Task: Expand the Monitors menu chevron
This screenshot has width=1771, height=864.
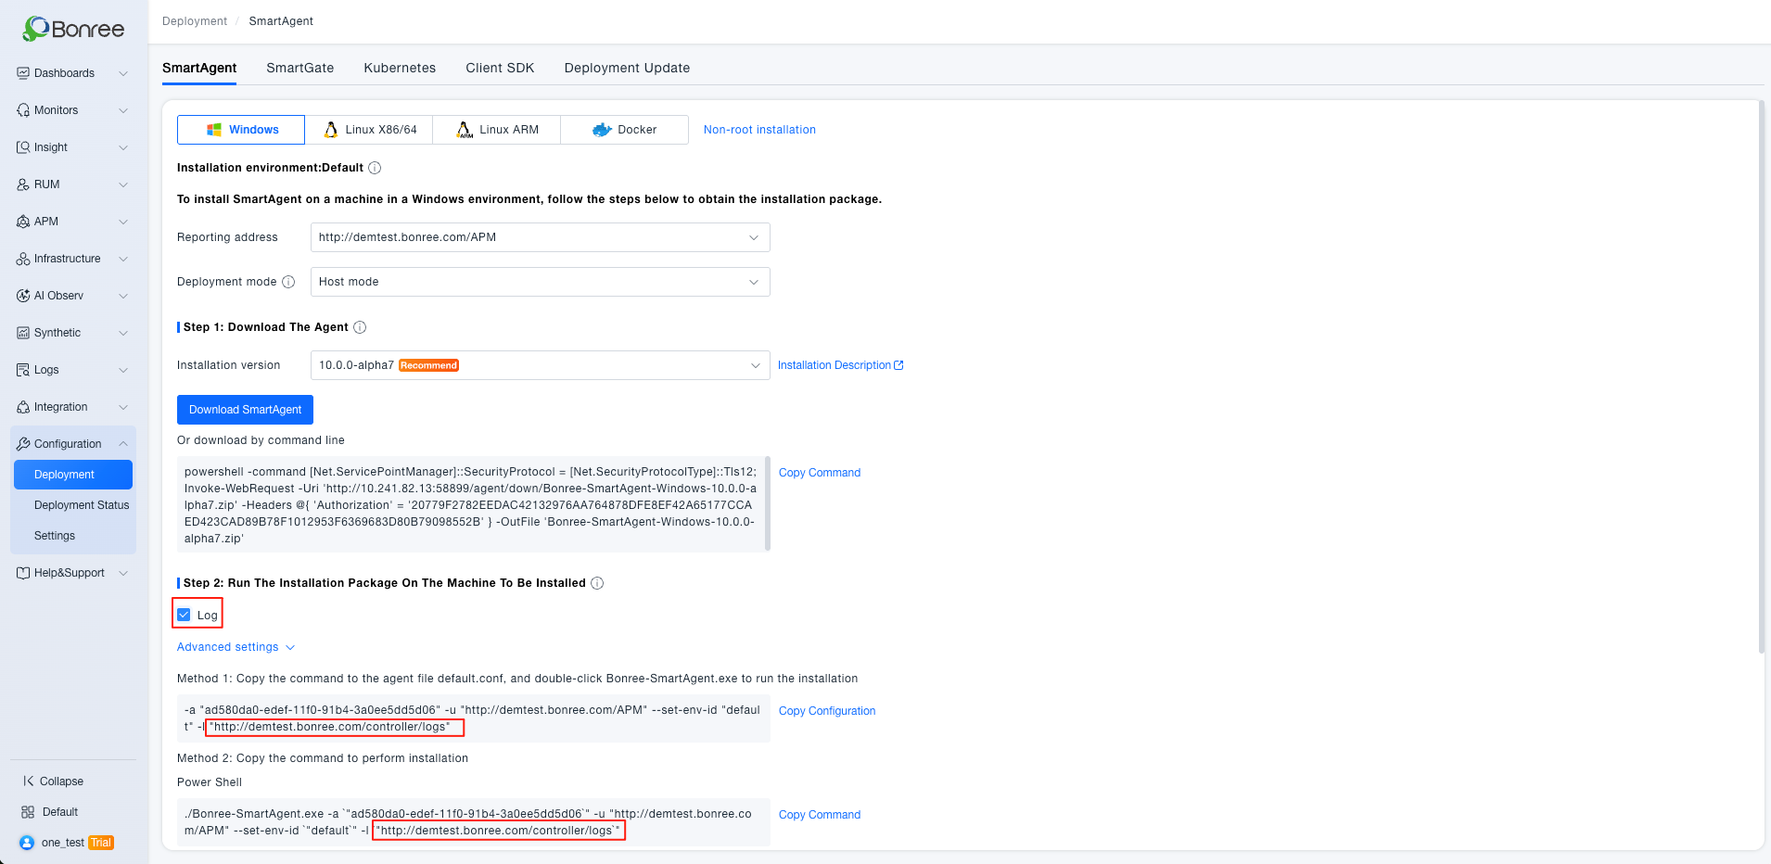Action: click(x=123, y=110)
